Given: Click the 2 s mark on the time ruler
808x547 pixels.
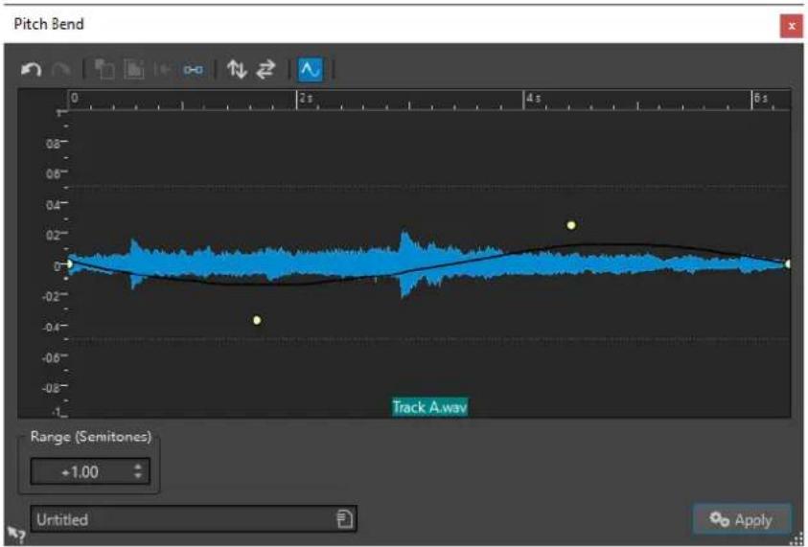Looking at the screenshot, I should click(306, 98).
